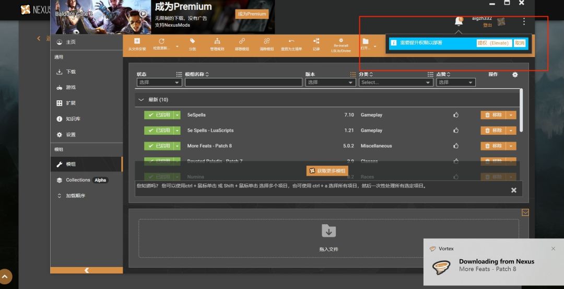Click the 重置为主清单 undo icon
Image resolution: width=564 pixels, height=289 pixels.
(x=291, y=41)
